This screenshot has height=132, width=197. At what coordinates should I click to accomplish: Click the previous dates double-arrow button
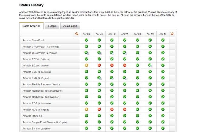click(x=77, y=34)
